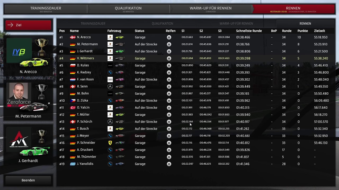The image size is (339, 190).
Task: Open the top Trainingsdauer session header
Action: (46, 9)
